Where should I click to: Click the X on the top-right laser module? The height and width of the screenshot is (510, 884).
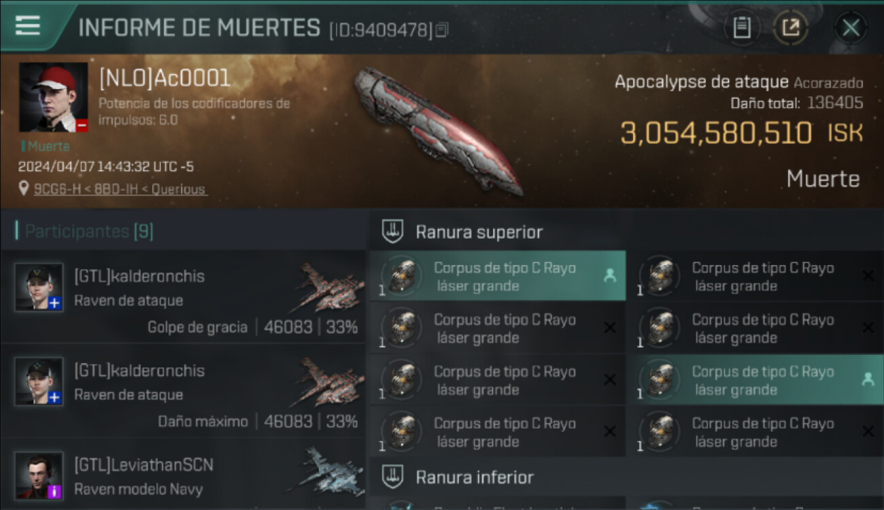click(868, 275)
